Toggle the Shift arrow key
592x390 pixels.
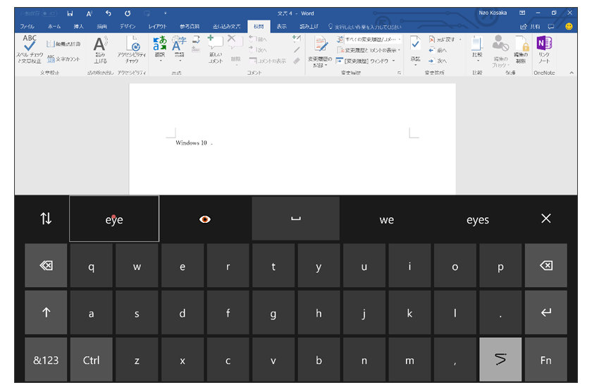coord(46,312)
